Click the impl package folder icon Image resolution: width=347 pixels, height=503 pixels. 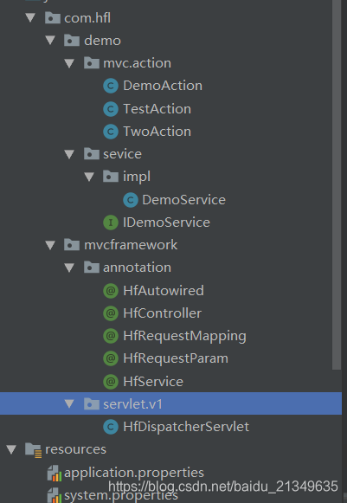click(111, 177)
